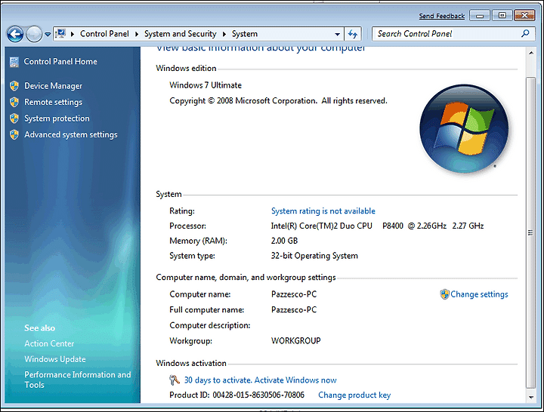Click the shield icon beside System protection
Screen dimensions: 544x412
(14, 118)
